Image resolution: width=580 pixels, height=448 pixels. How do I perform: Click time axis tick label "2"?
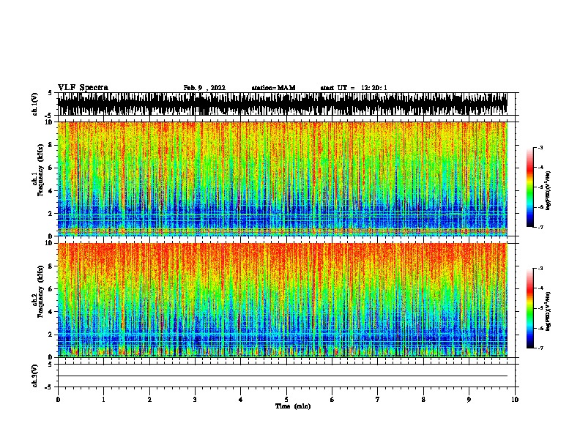[149, 400]
